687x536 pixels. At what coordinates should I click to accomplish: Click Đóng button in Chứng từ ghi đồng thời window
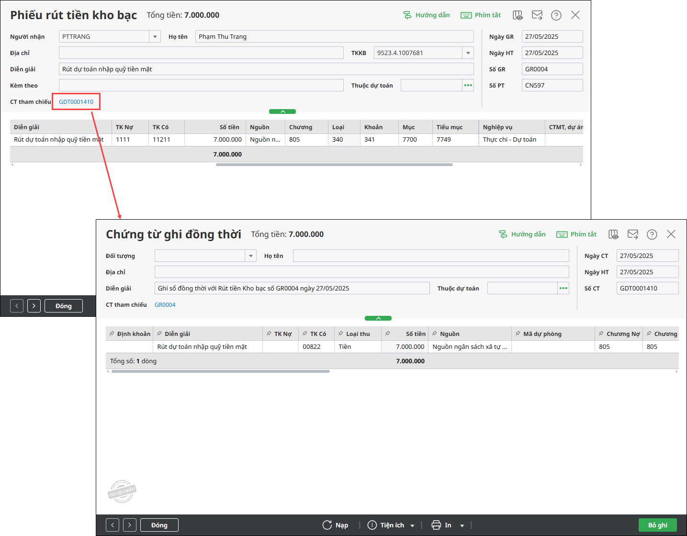(x=159, y=525)
